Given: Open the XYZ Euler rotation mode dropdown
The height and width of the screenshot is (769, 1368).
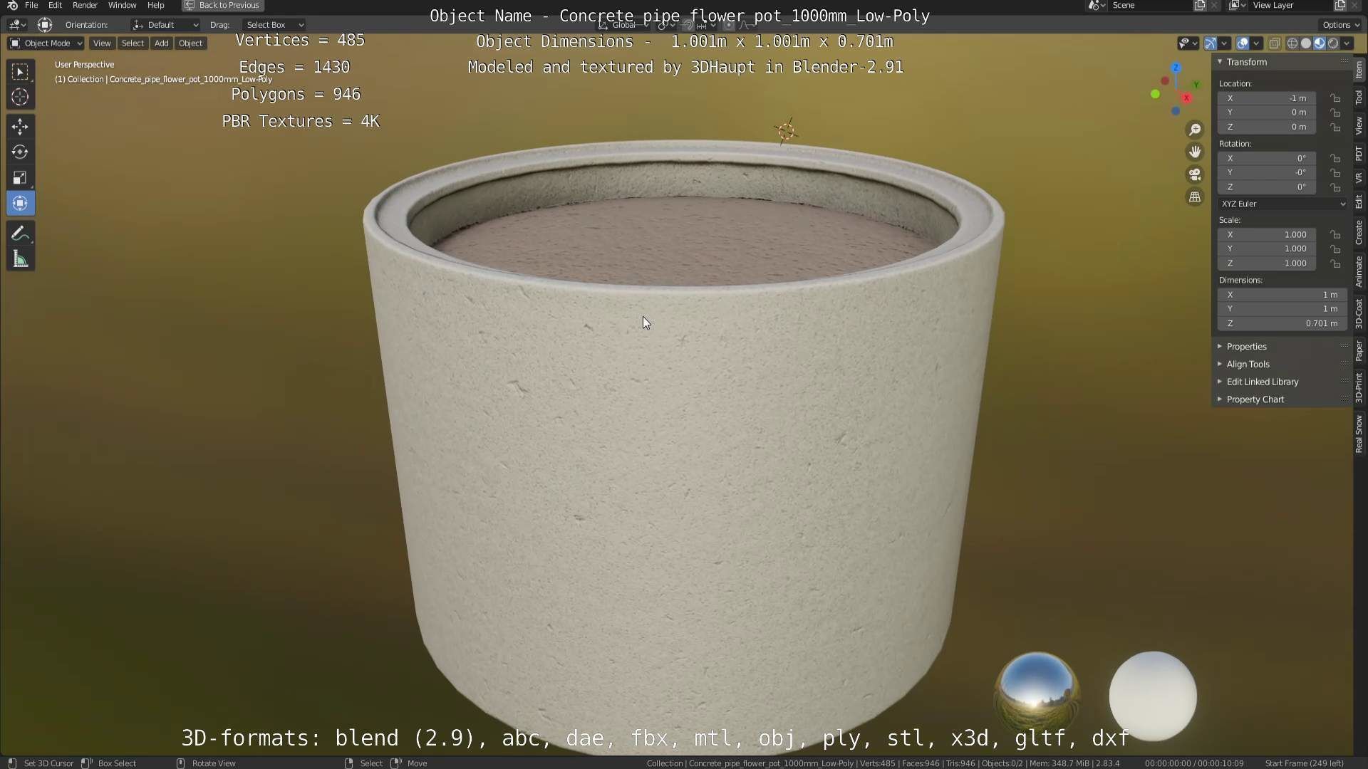Looking at the screenshot, I should [1282, 204].
